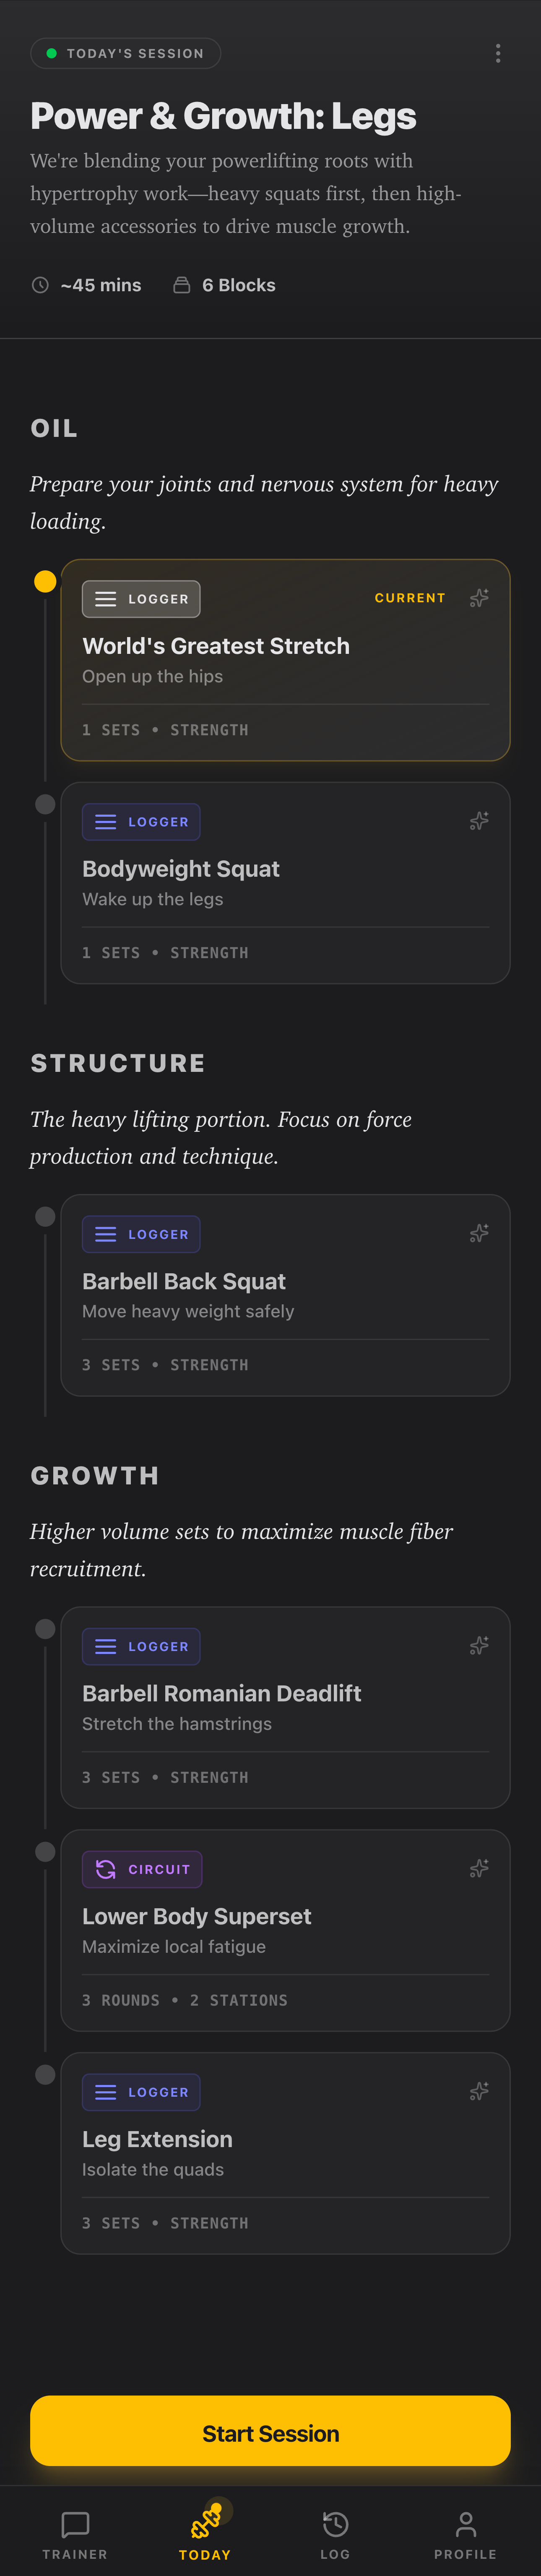Tap the gray timeline dot beside Bodyweight Squat
The height and width of the screenshot is (2576, 541).
coord(45,803)
